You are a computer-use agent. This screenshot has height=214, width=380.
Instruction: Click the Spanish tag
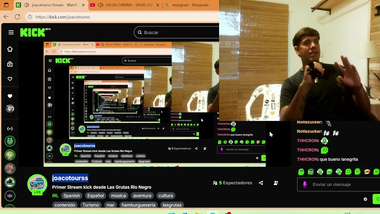(x=72, y=196)
